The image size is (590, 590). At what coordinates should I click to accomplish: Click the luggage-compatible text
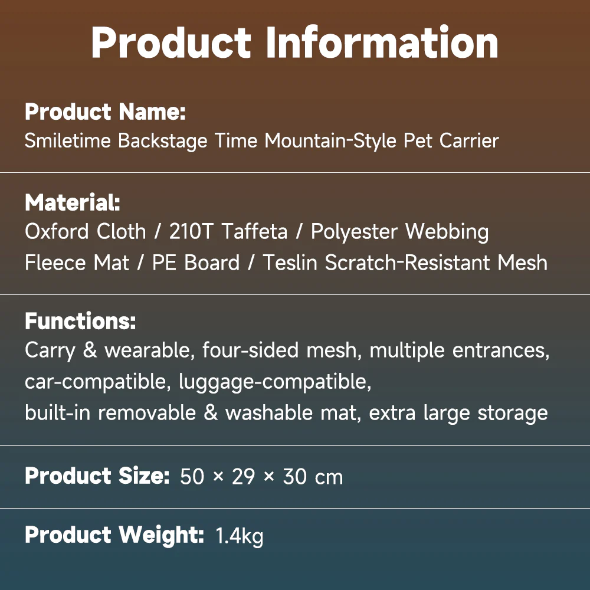point(275,382)
